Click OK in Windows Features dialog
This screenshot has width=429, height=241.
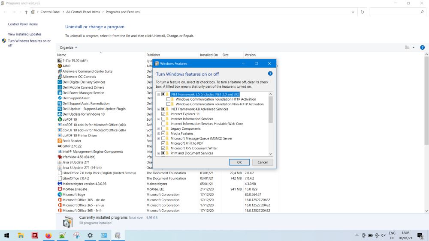(239, 162)
